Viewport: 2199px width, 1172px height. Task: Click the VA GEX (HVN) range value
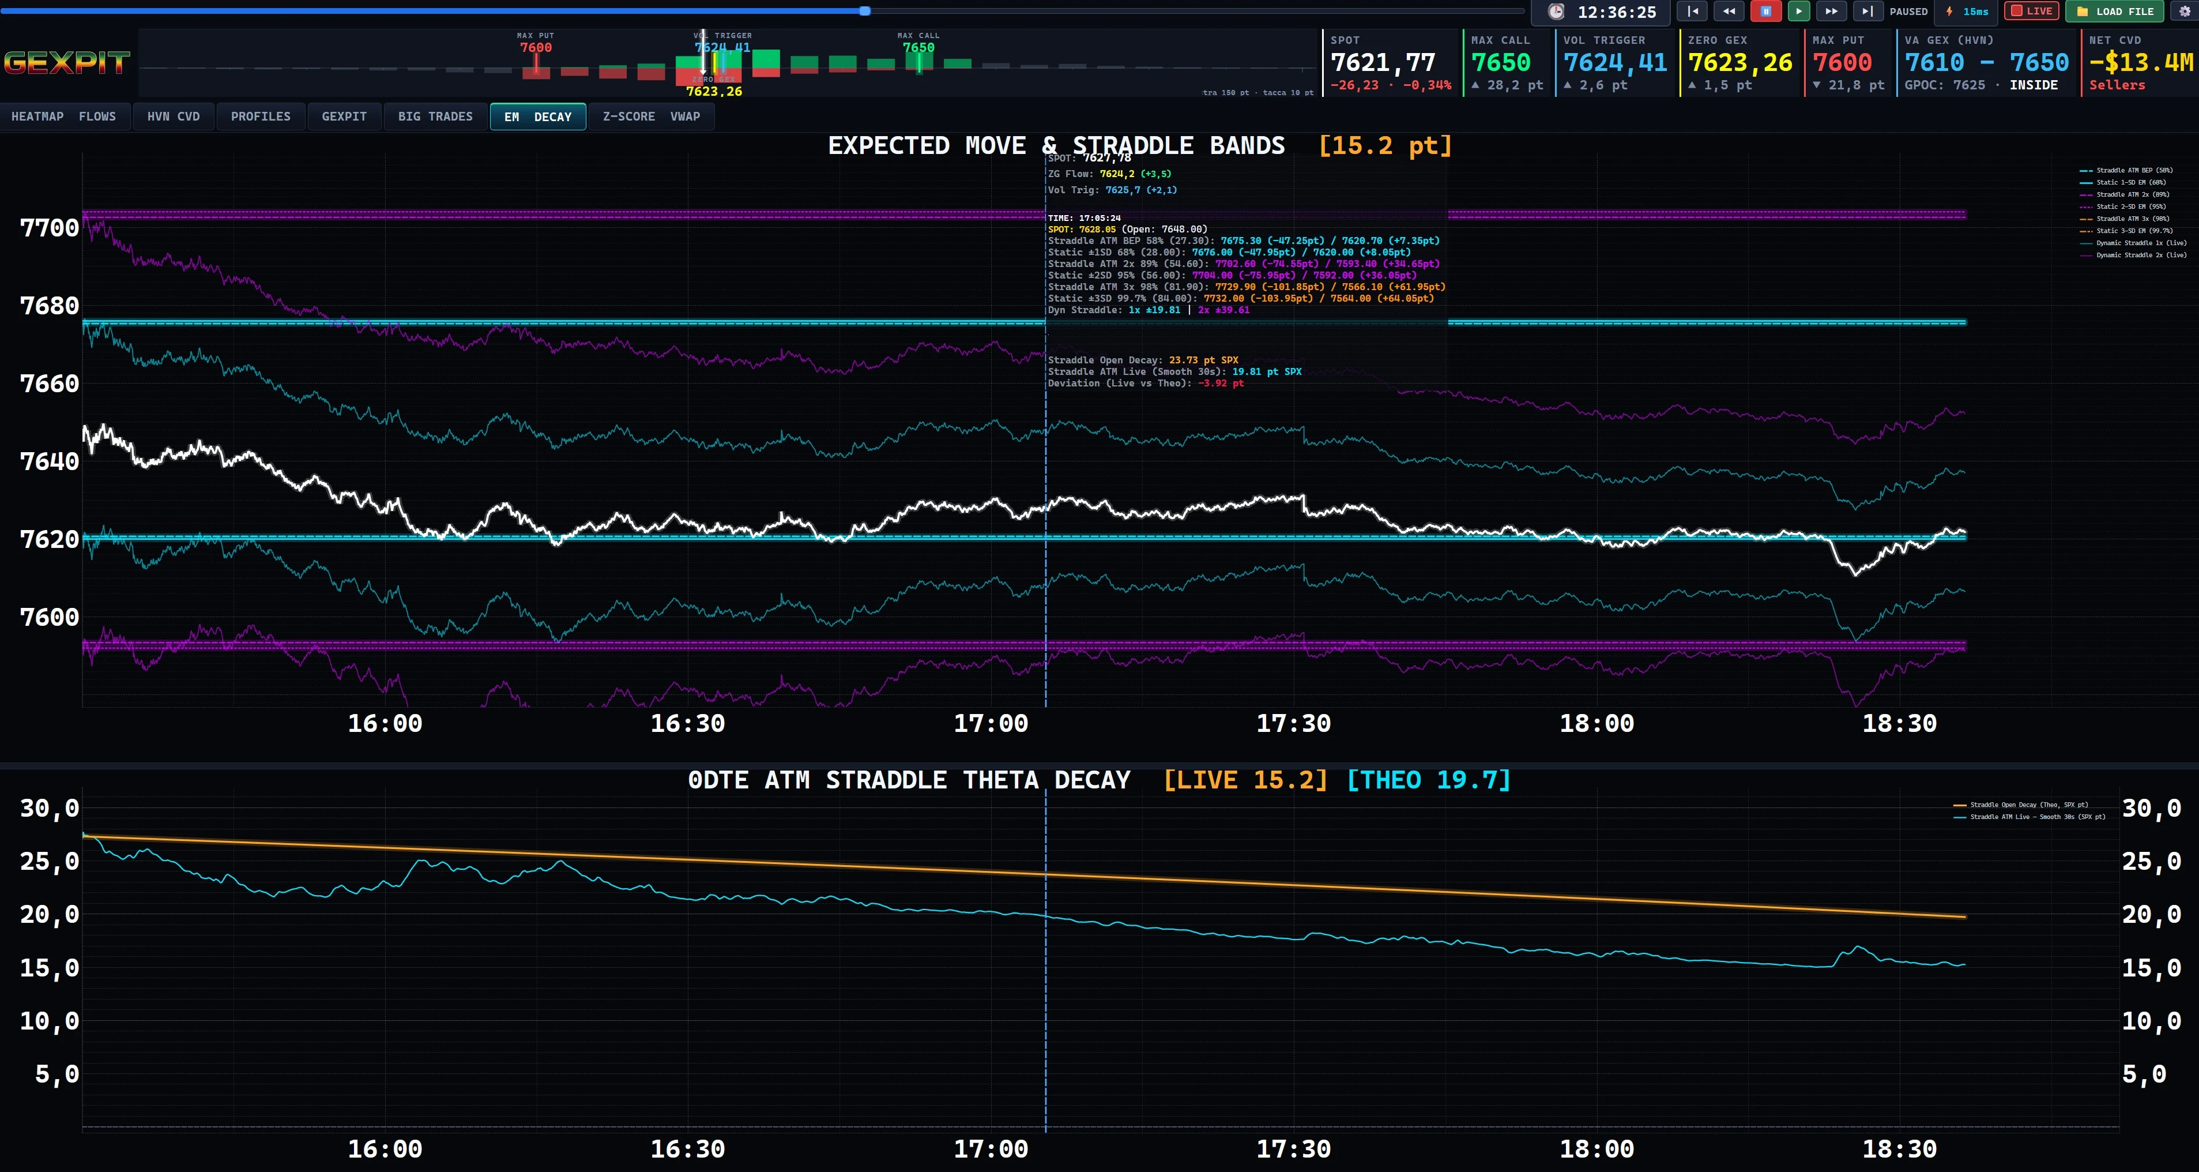point(1987,62)
